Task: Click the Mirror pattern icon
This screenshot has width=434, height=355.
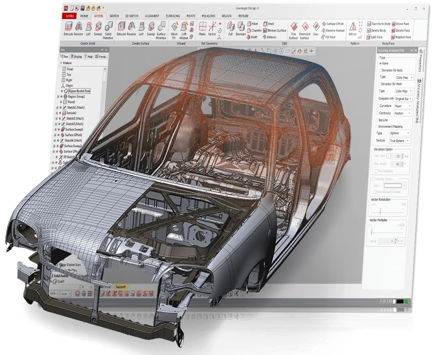Action: click(x=353, y=29)
